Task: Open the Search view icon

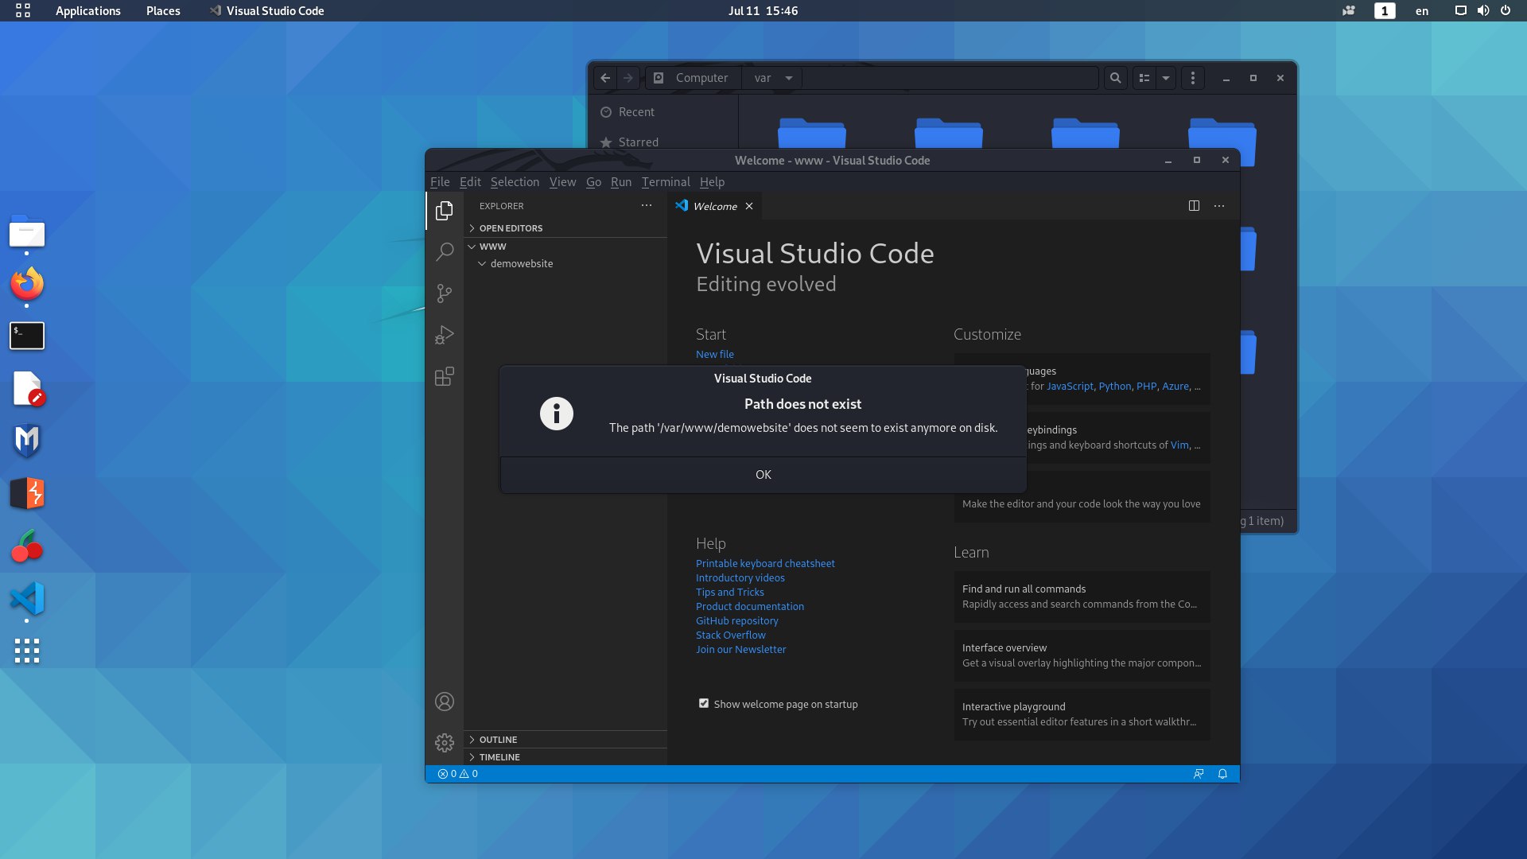Action: pos(445,252)
